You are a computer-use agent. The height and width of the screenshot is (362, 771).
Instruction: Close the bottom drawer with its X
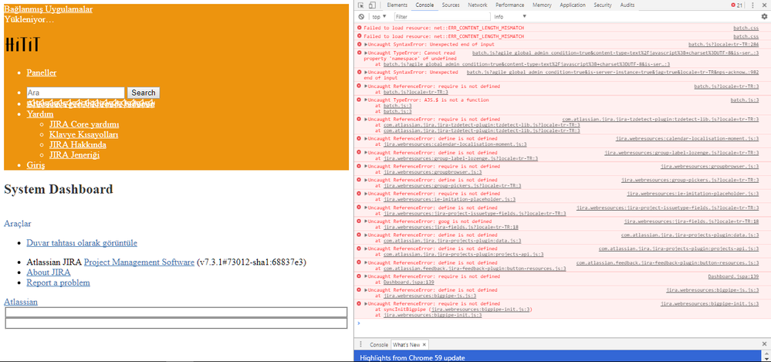pyautogui.click(x=764, y=344)
